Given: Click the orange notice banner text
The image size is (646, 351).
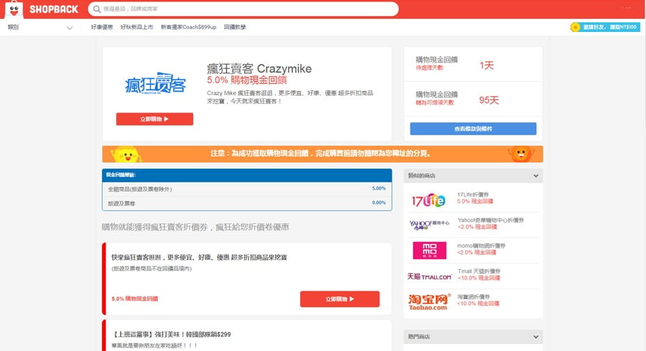Looking at the screenshot, I should 321,153.
